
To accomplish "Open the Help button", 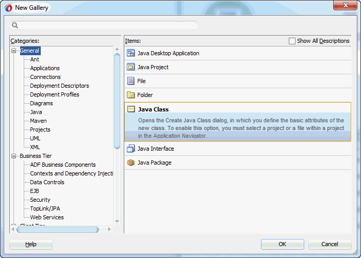I will coord(31,244).
